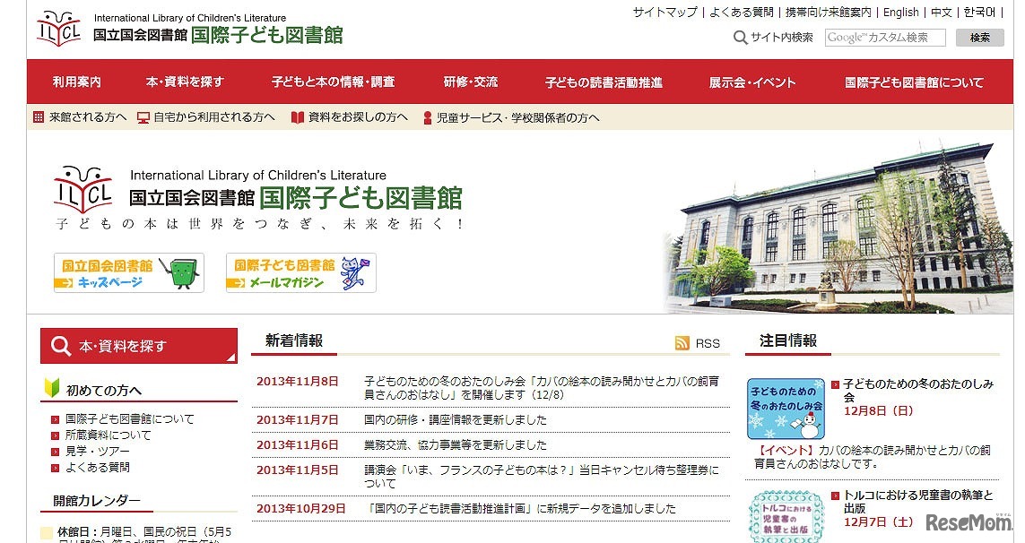Open the 業務交流、協力事業等を更新しました news item
The height and width of the screenshot is (543, 1025).
point(455,445)
